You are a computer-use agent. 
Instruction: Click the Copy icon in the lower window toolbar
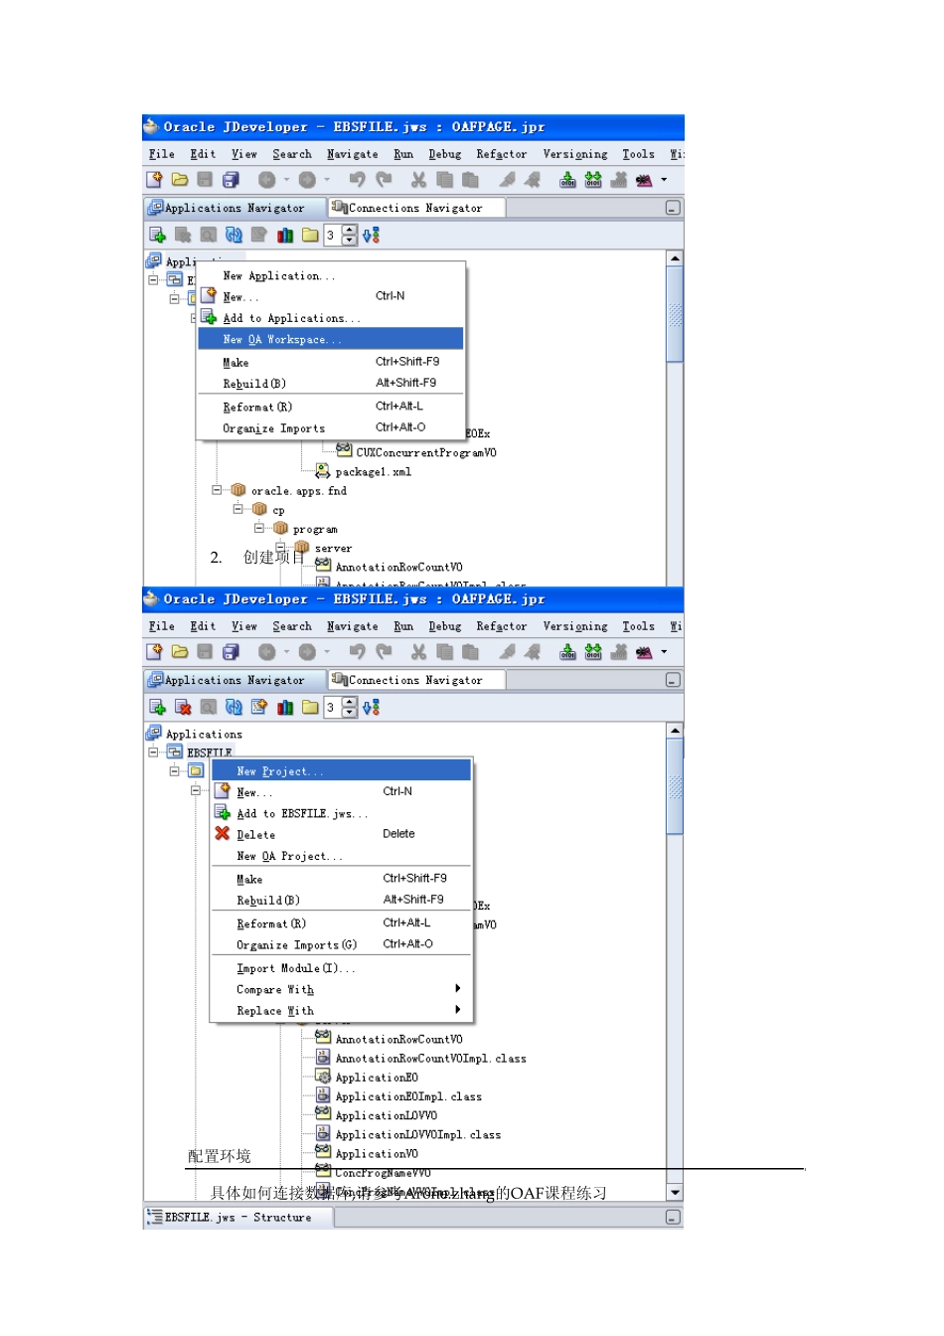[444, 652]
